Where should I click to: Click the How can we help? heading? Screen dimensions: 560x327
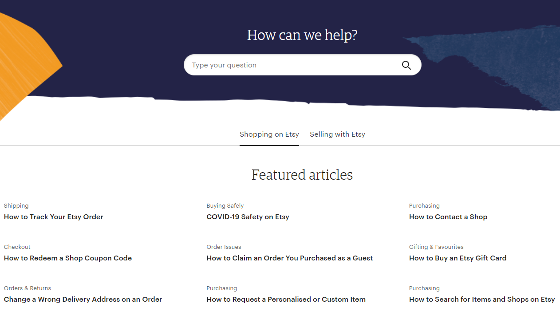(x=302, y=35)
